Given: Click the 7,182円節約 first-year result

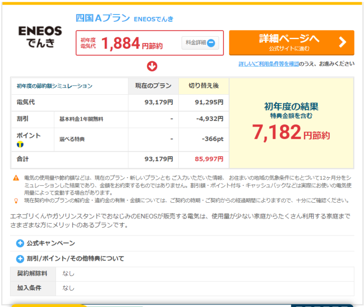Looking at the screenshot, I should pos(291,132).
